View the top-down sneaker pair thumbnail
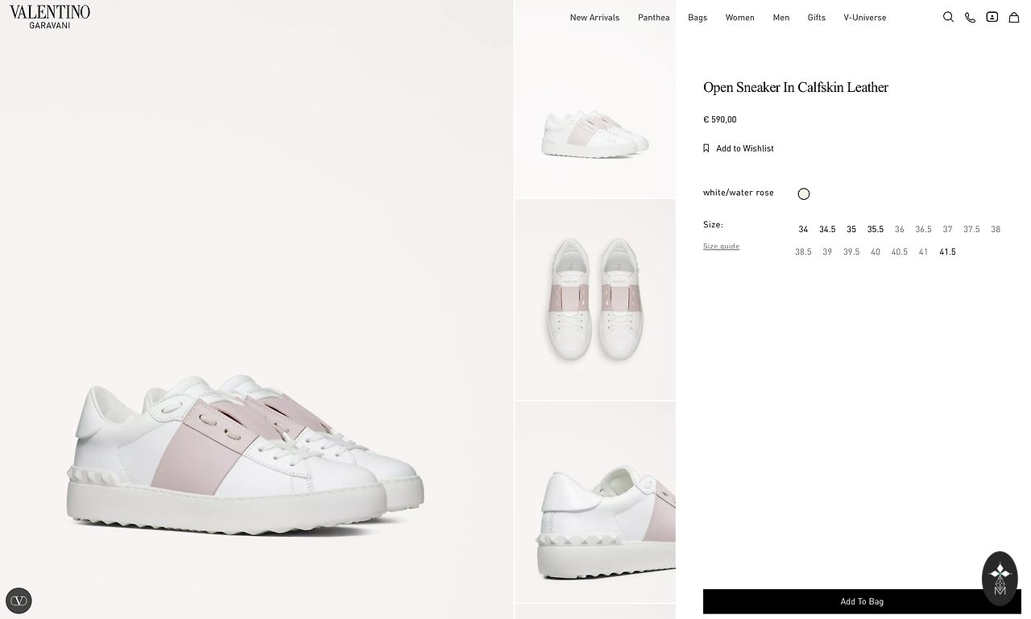1031x619 pixels. [595, 300]
